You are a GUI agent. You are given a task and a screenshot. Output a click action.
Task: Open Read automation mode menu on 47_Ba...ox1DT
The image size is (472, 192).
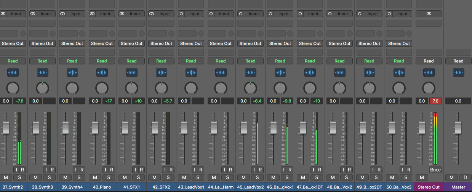(310, 61)
